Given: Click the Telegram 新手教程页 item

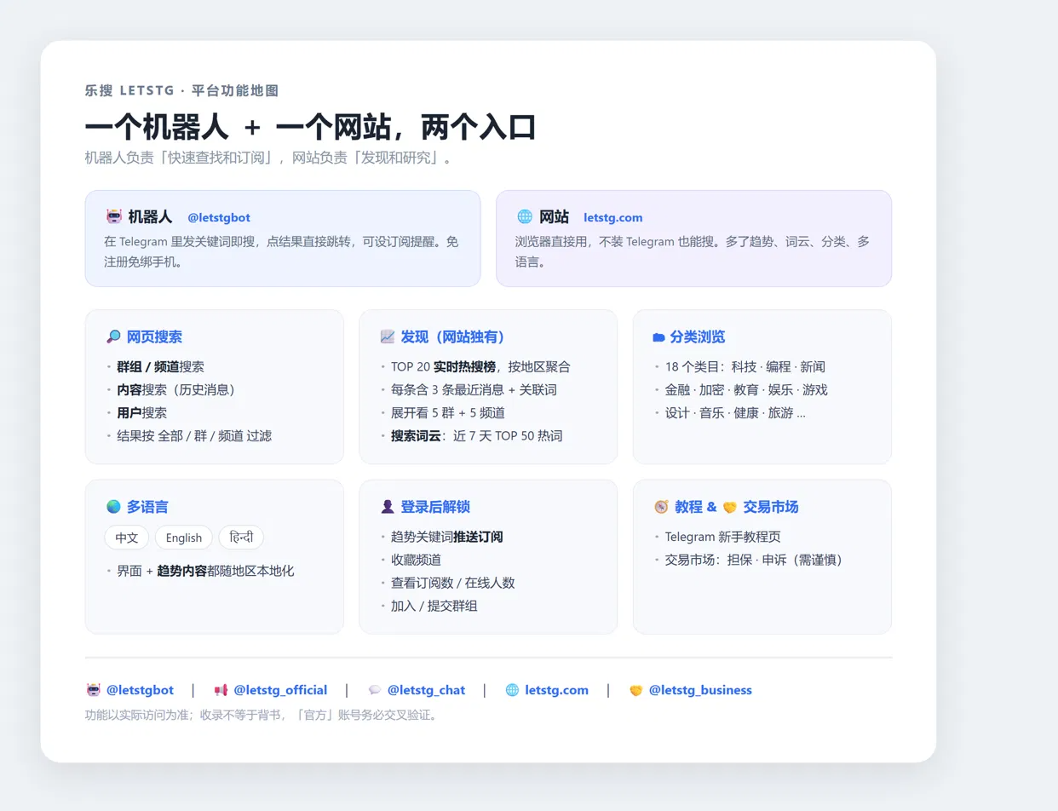Looking at the screenshot, I should tap(723, 538).
